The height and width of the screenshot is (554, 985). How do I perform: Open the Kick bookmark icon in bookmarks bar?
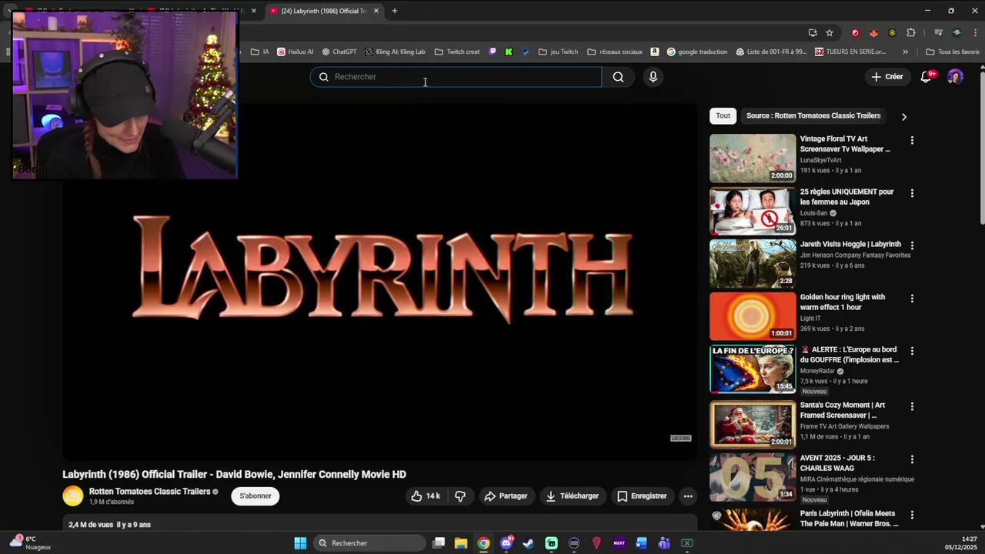pyautogui.click(x=509, y=52)
